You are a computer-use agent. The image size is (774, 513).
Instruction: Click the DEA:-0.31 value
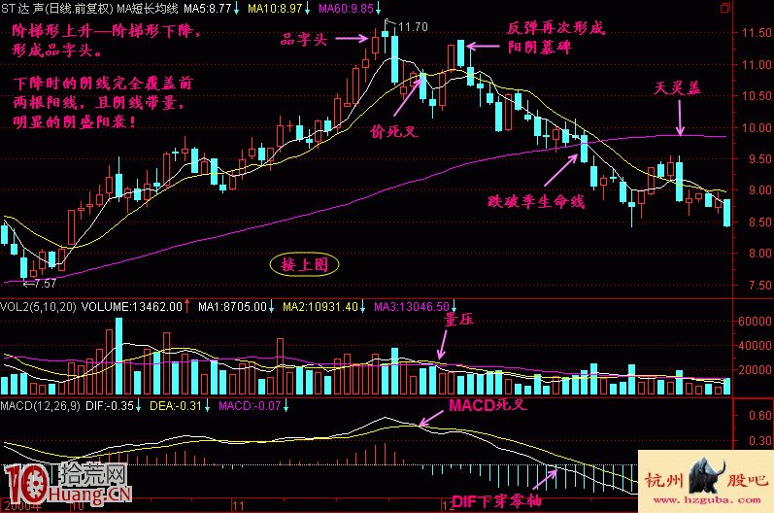176,406
